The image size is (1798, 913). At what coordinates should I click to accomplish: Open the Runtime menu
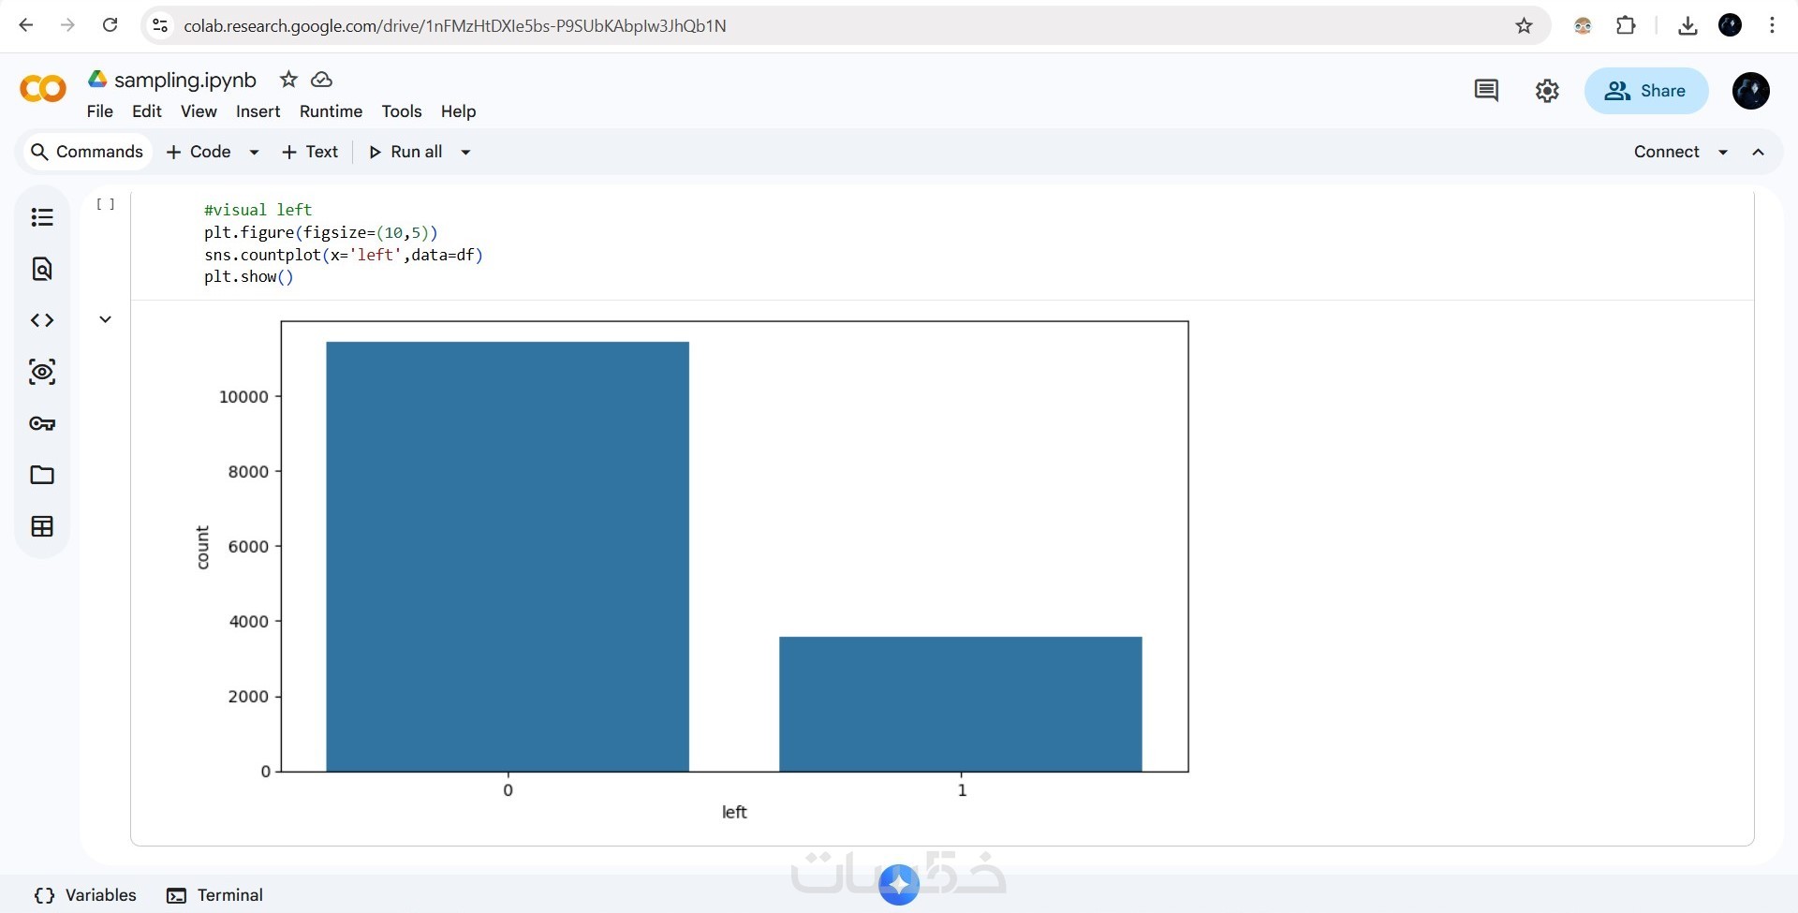[331, 111]
